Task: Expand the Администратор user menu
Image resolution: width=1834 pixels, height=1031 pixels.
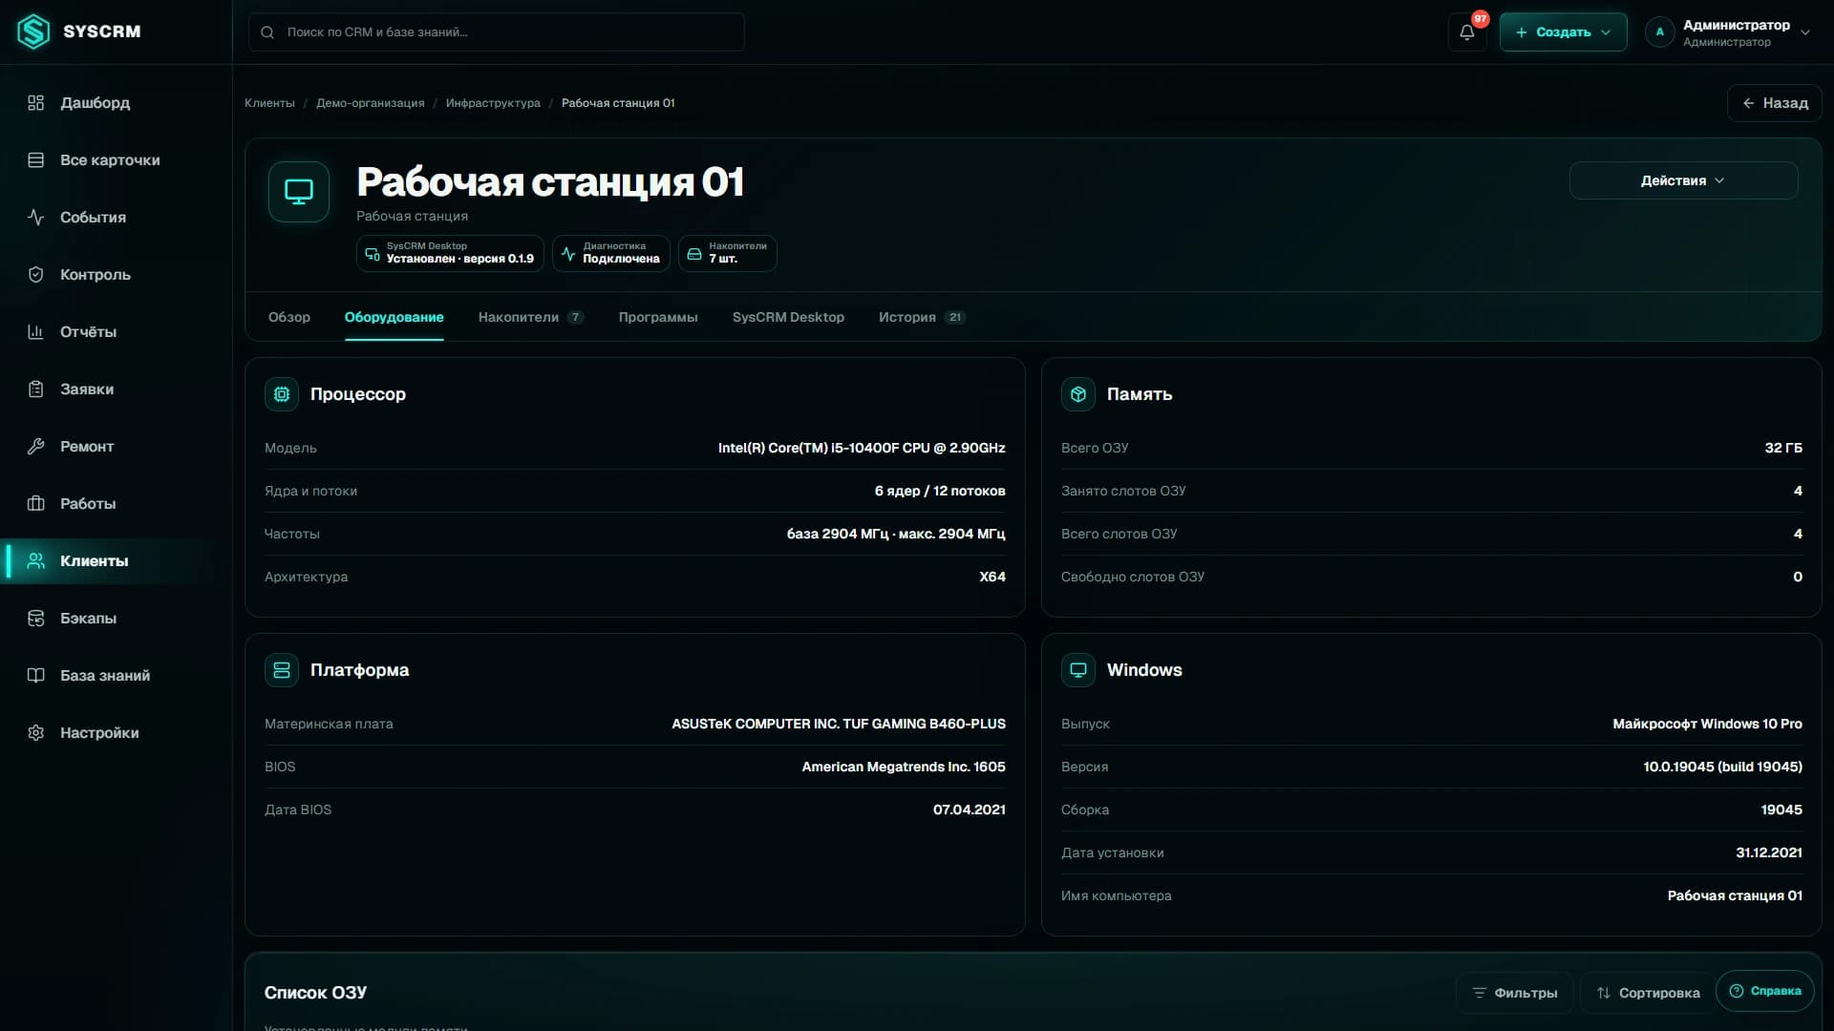Action: [x=1727, y=32]
